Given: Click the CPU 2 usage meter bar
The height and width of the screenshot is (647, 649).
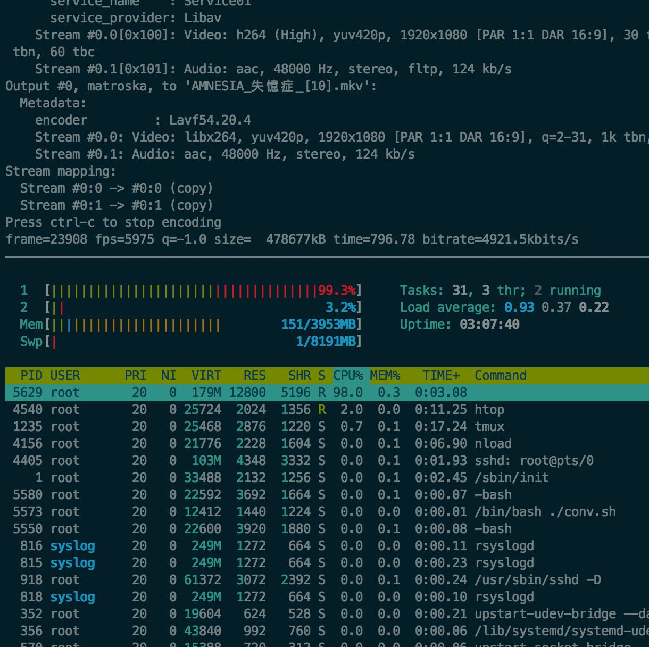Looking at the screenshot, I should pos(203,308).
